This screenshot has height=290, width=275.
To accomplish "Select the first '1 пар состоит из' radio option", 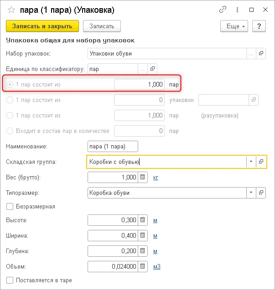I will pos(10,85).
